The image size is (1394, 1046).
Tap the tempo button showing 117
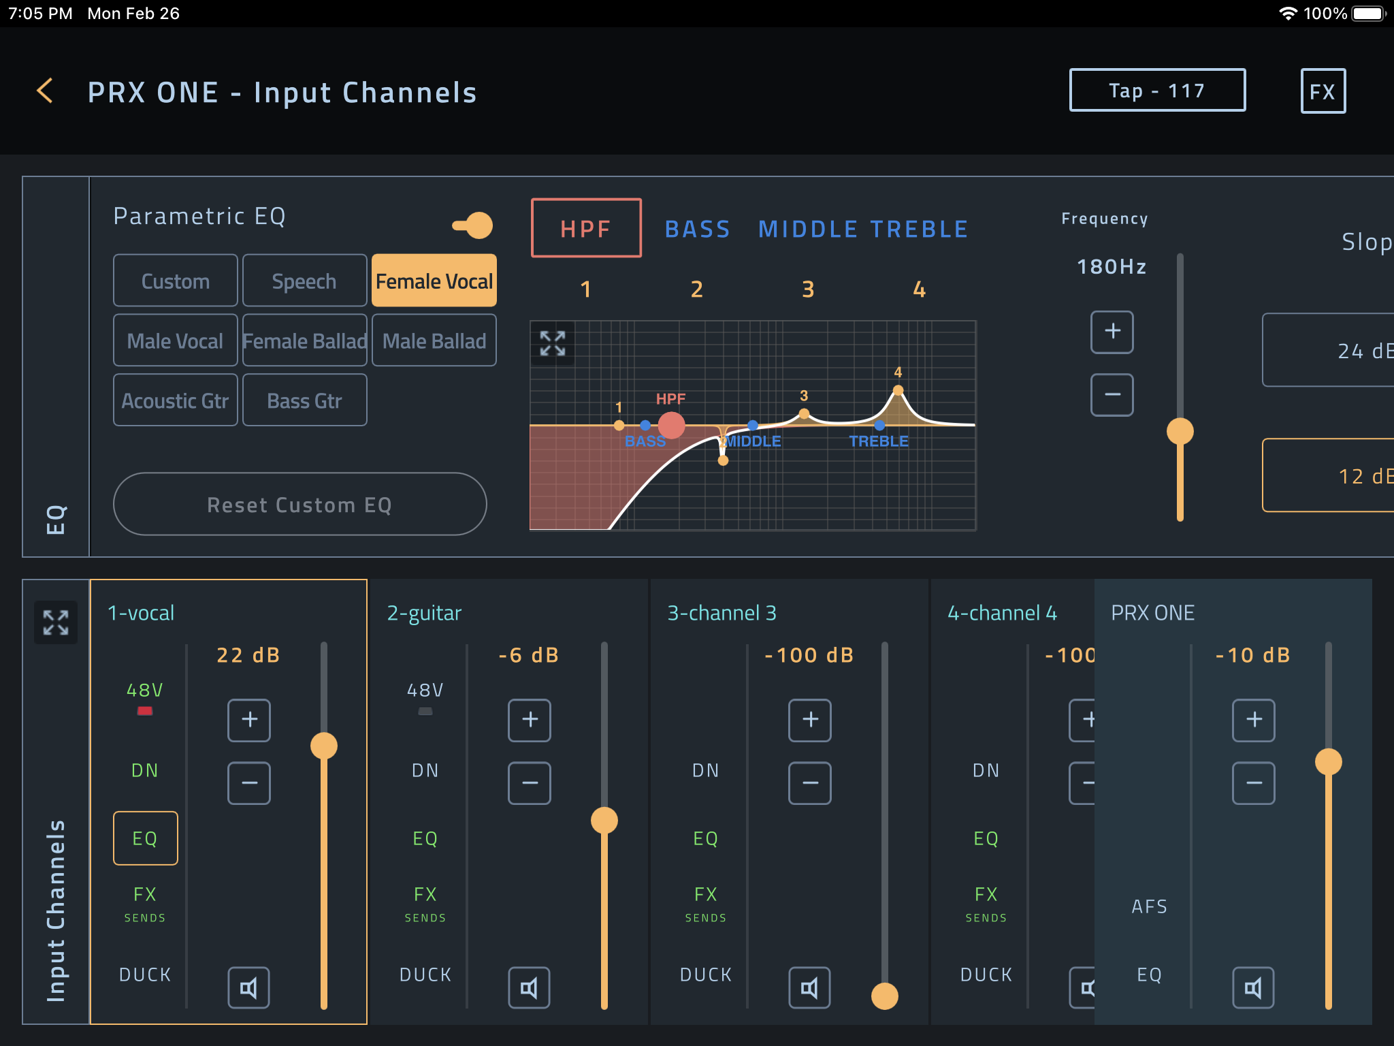1157,91
